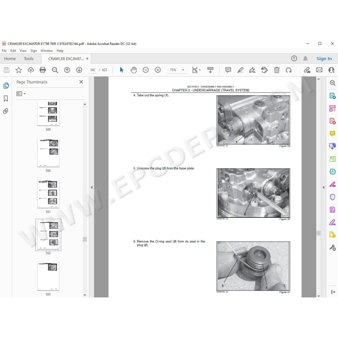Print the document with printer icon
Viewport: 338px width, 338px height.
(42, 70)
